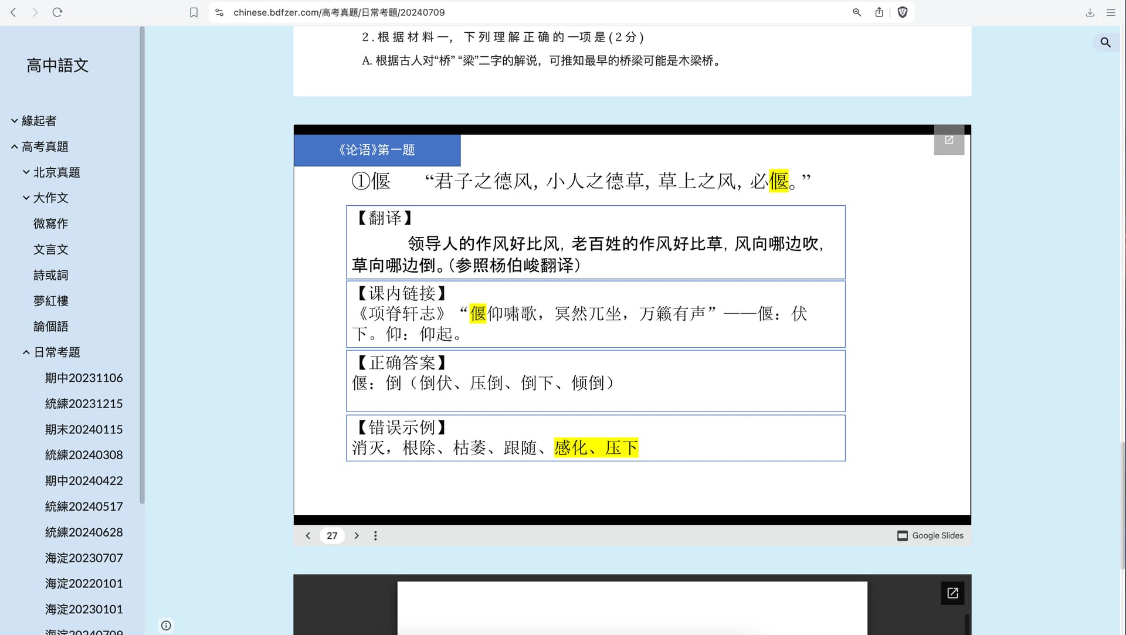1126x635 pixels.
Task: Click the bookmark icon in the address bar
Action: [x=194, y=12]
